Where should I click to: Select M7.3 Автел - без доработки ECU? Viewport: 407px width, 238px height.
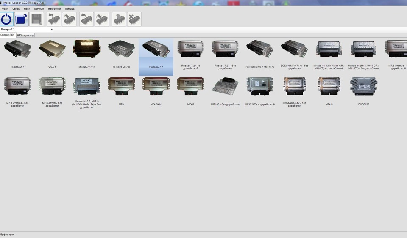tap(52, 92)
